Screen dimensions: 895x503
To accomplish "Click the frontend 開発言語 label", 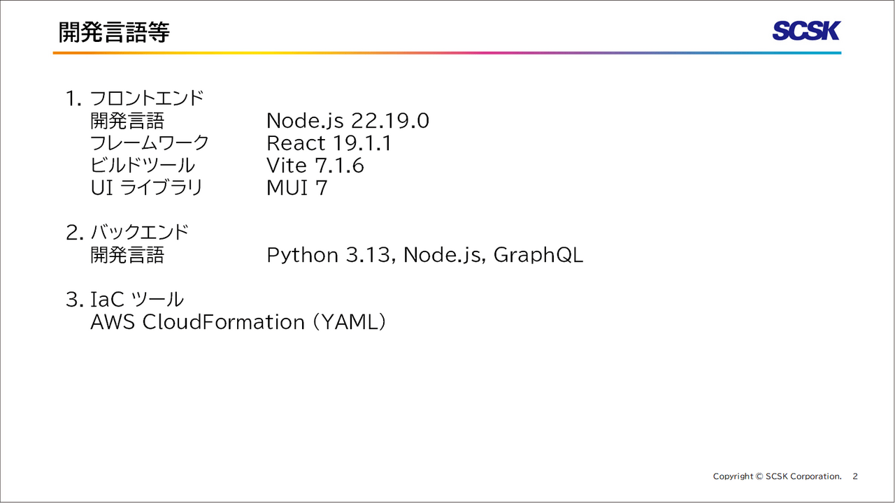I will 127,121.
